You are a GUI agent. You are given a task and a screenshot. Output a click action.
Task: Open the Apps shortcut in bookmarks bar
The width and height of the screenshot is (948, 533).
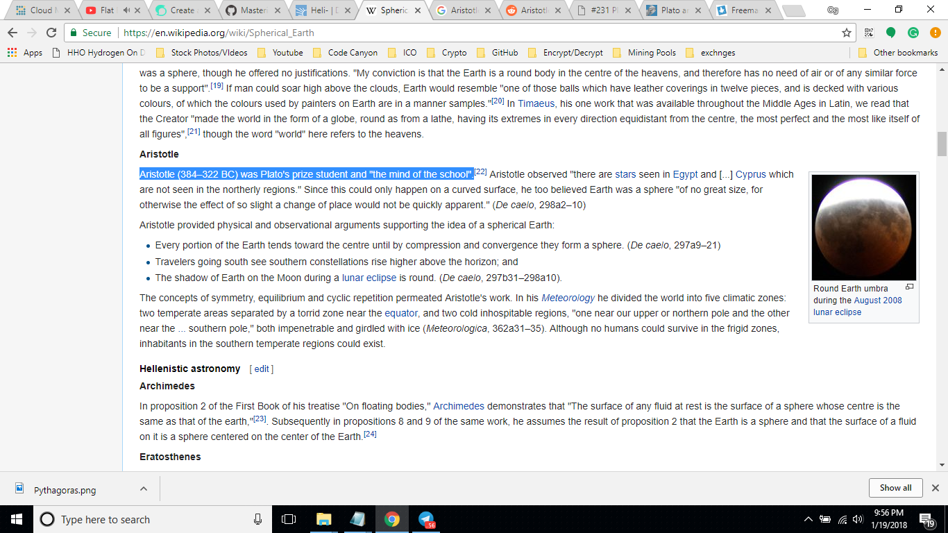click(25, 53)
